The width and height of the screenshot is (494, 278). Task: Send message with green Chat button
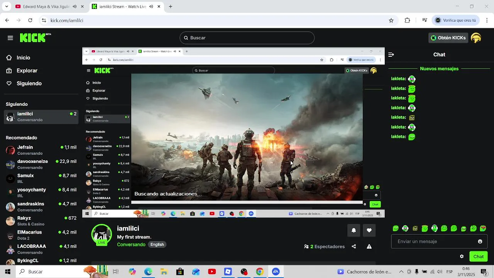click(x=478, y=256)
